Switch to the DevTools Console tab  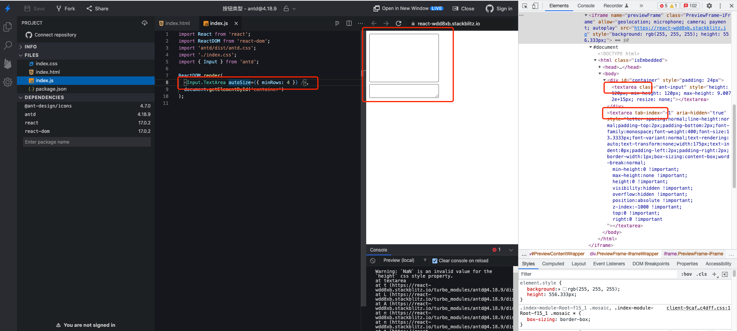586,6
